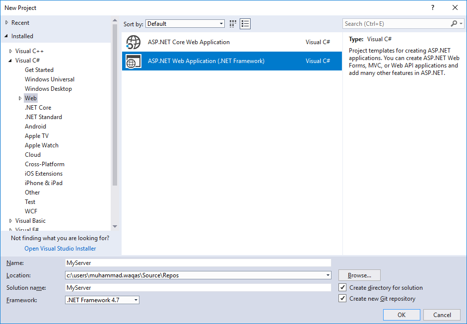Toggle Create new Git repository checkbox
The width and height of the screenshot is (467, 324).
pos(342,298)
